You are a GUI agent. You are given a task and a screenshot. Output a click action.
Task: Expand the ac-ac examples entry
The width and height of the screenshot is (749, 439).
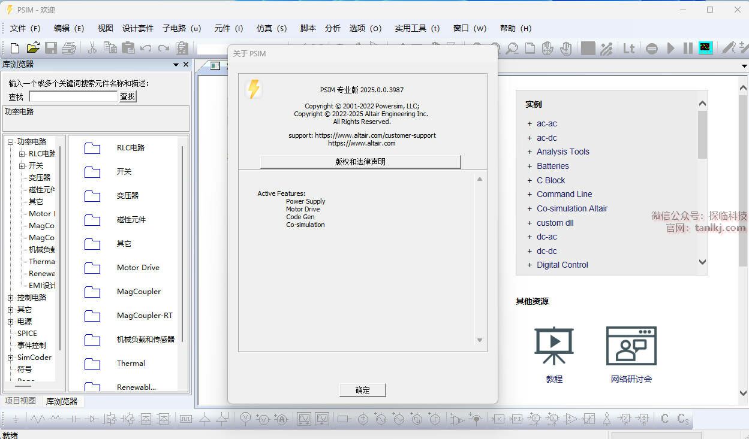(x=530, y=123)
